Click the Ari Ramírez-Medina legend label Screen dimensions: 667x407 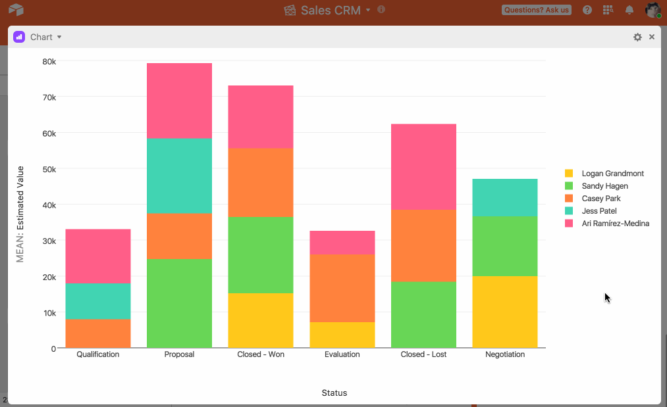[615, 224]
